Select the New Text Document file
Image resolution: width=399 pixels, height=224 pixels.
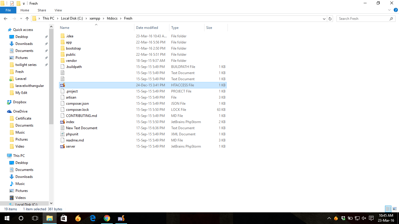[x=82, y=128]
